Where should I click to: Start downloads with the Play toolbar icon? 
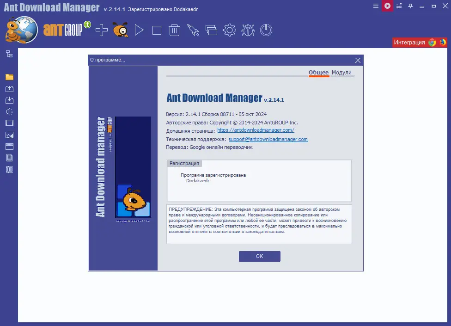pyautogui.click(x=139, y=30)
